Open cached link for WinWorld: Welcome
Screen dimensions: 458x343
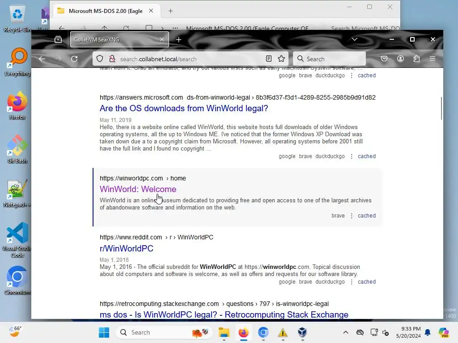pos(367,216)
